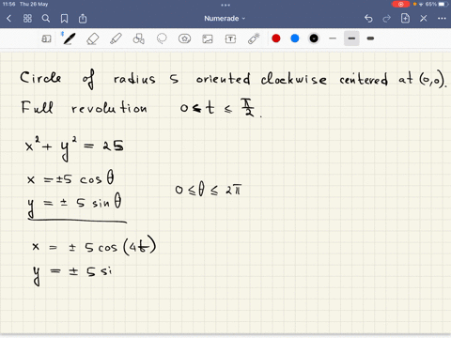Image resolution: width=451 pixels, height=338 pixels.
Task: Open the share/export menu
Action: [83, 19]
